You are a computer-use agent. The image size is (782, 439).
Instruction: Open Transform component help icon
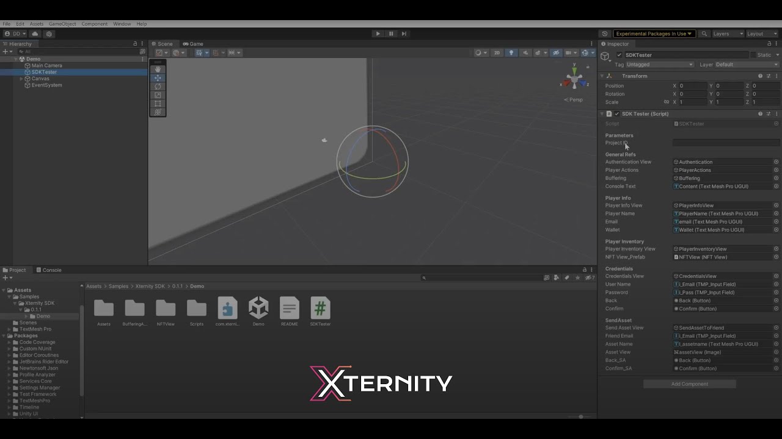coord(760,76)
